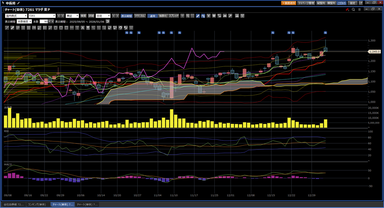Open the wrench settings icon
The height and width of the screenshot is (208, 384).
click(230, 16)
